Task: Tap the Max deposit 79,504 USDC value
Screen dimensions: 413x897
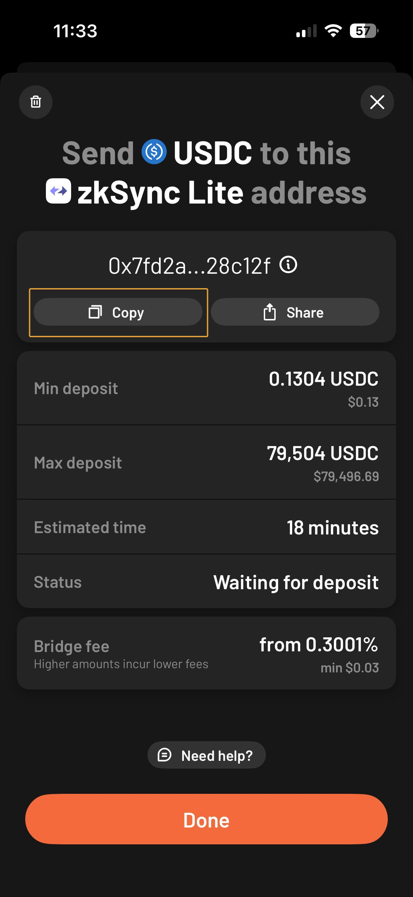Action: [x=322, y=453]
